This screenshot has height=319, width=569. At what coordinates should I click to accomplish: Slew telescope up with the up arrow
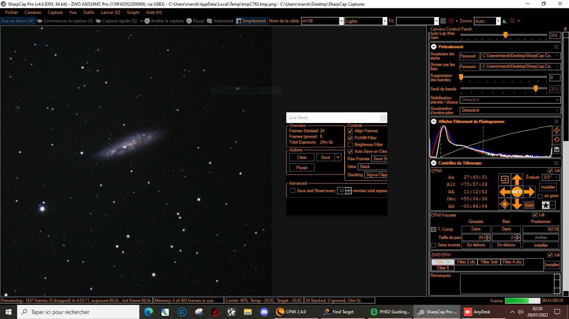pyautogui.click(x=517, y=179)
